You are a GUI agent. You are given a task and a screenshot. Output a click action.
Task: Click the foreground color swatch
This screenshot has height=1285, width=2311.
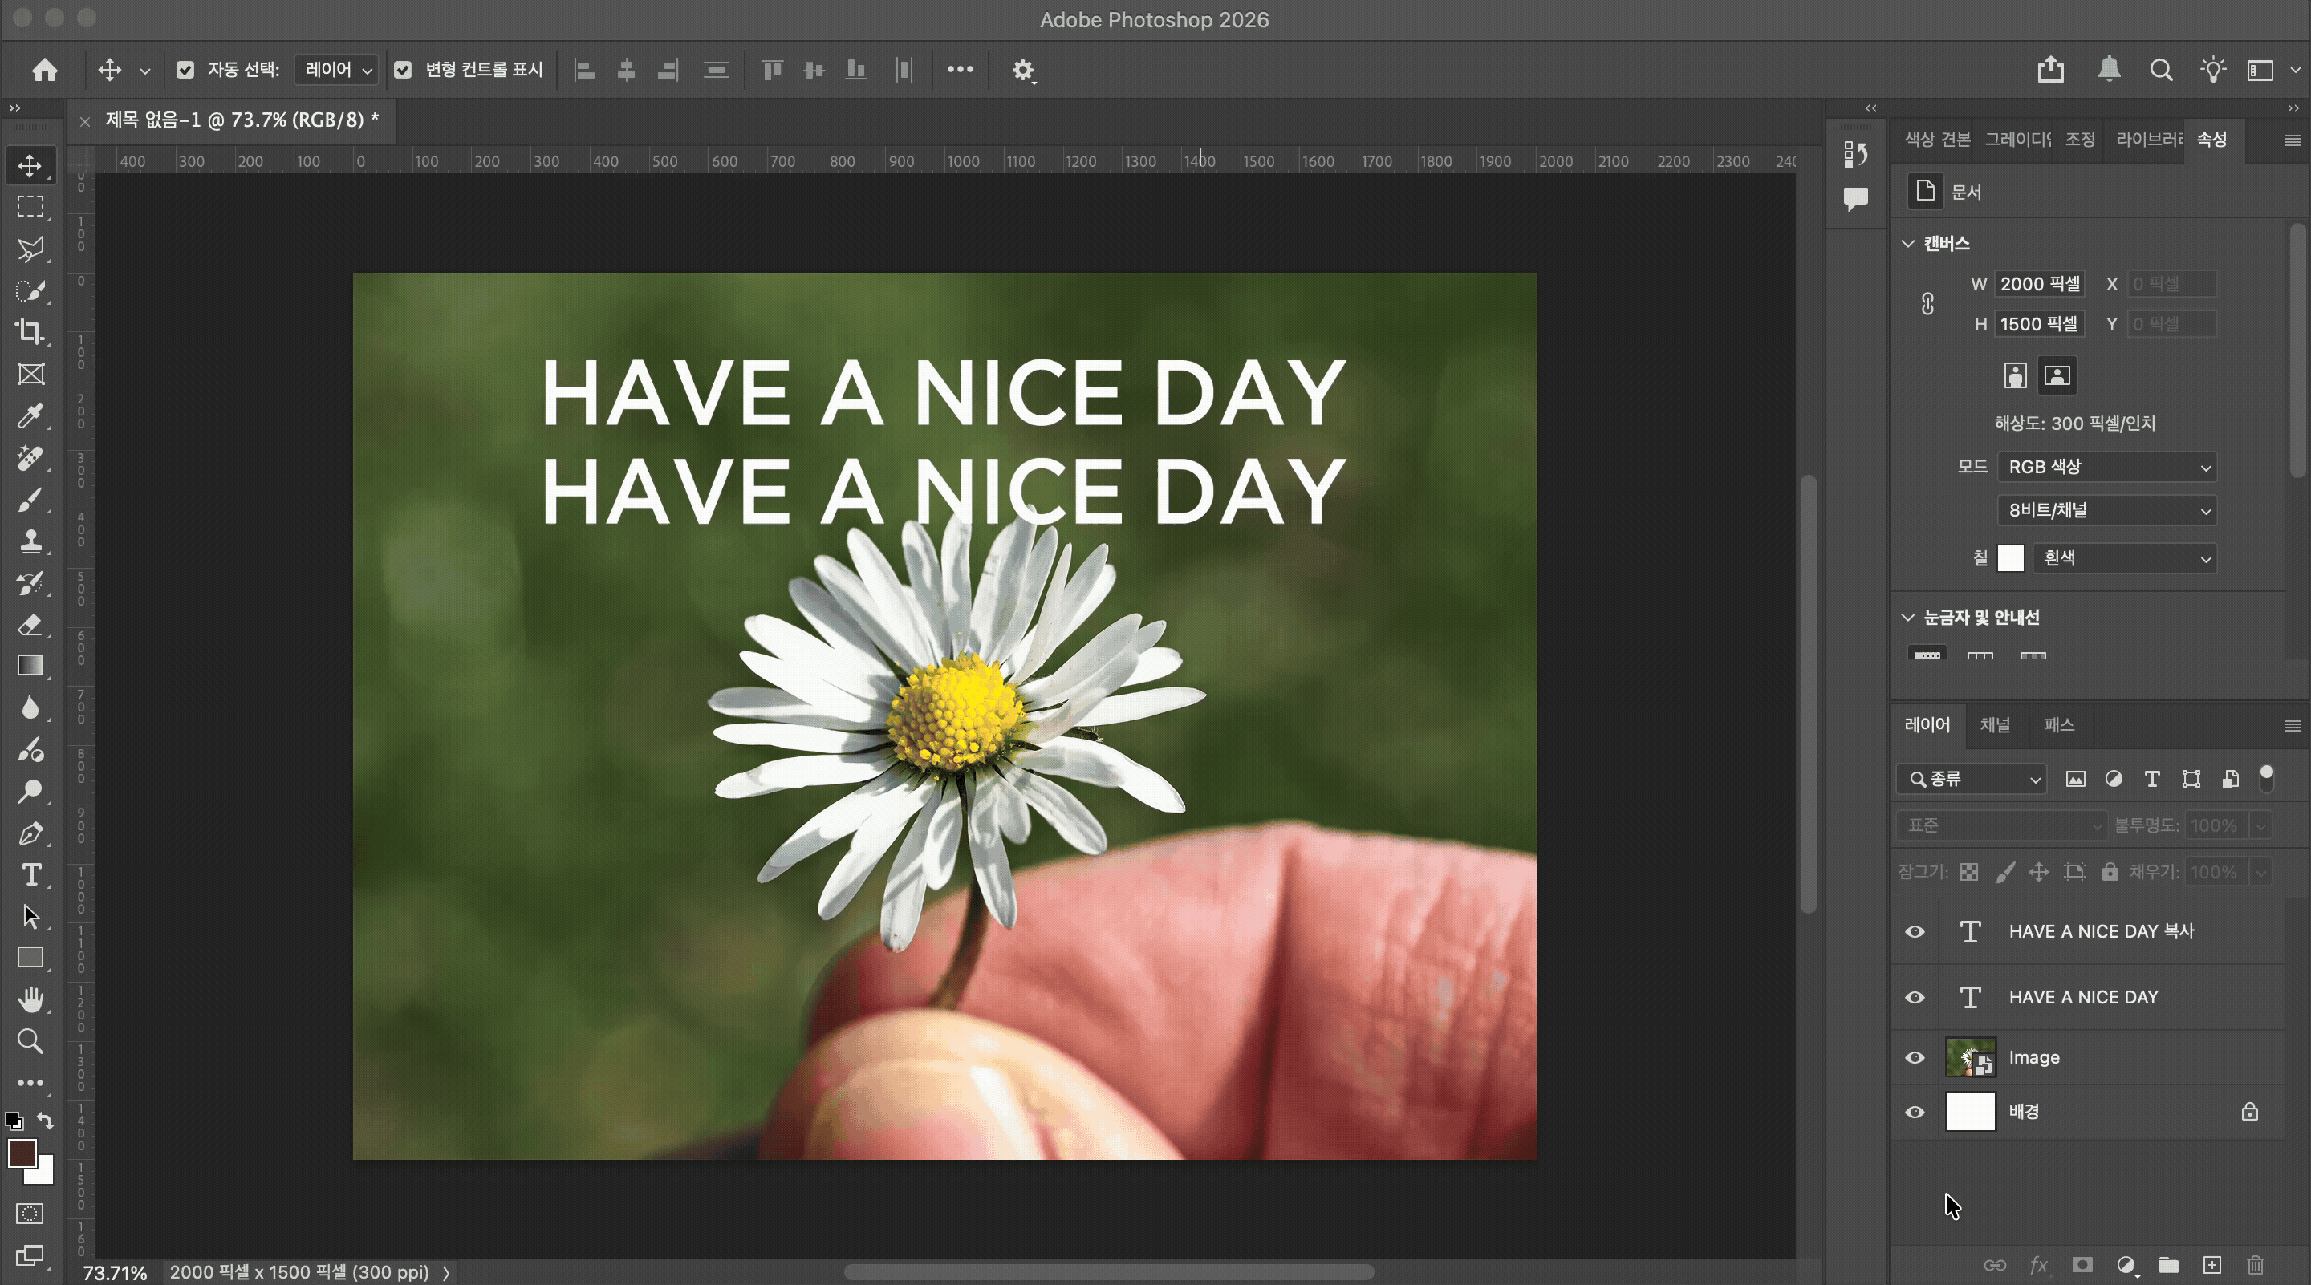click(22, 1153)
